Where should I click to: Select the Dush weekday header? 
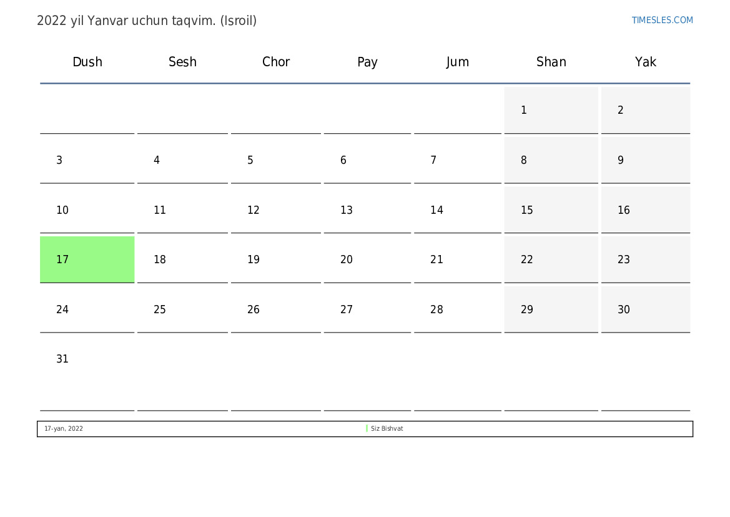click(x=87, y=62)
